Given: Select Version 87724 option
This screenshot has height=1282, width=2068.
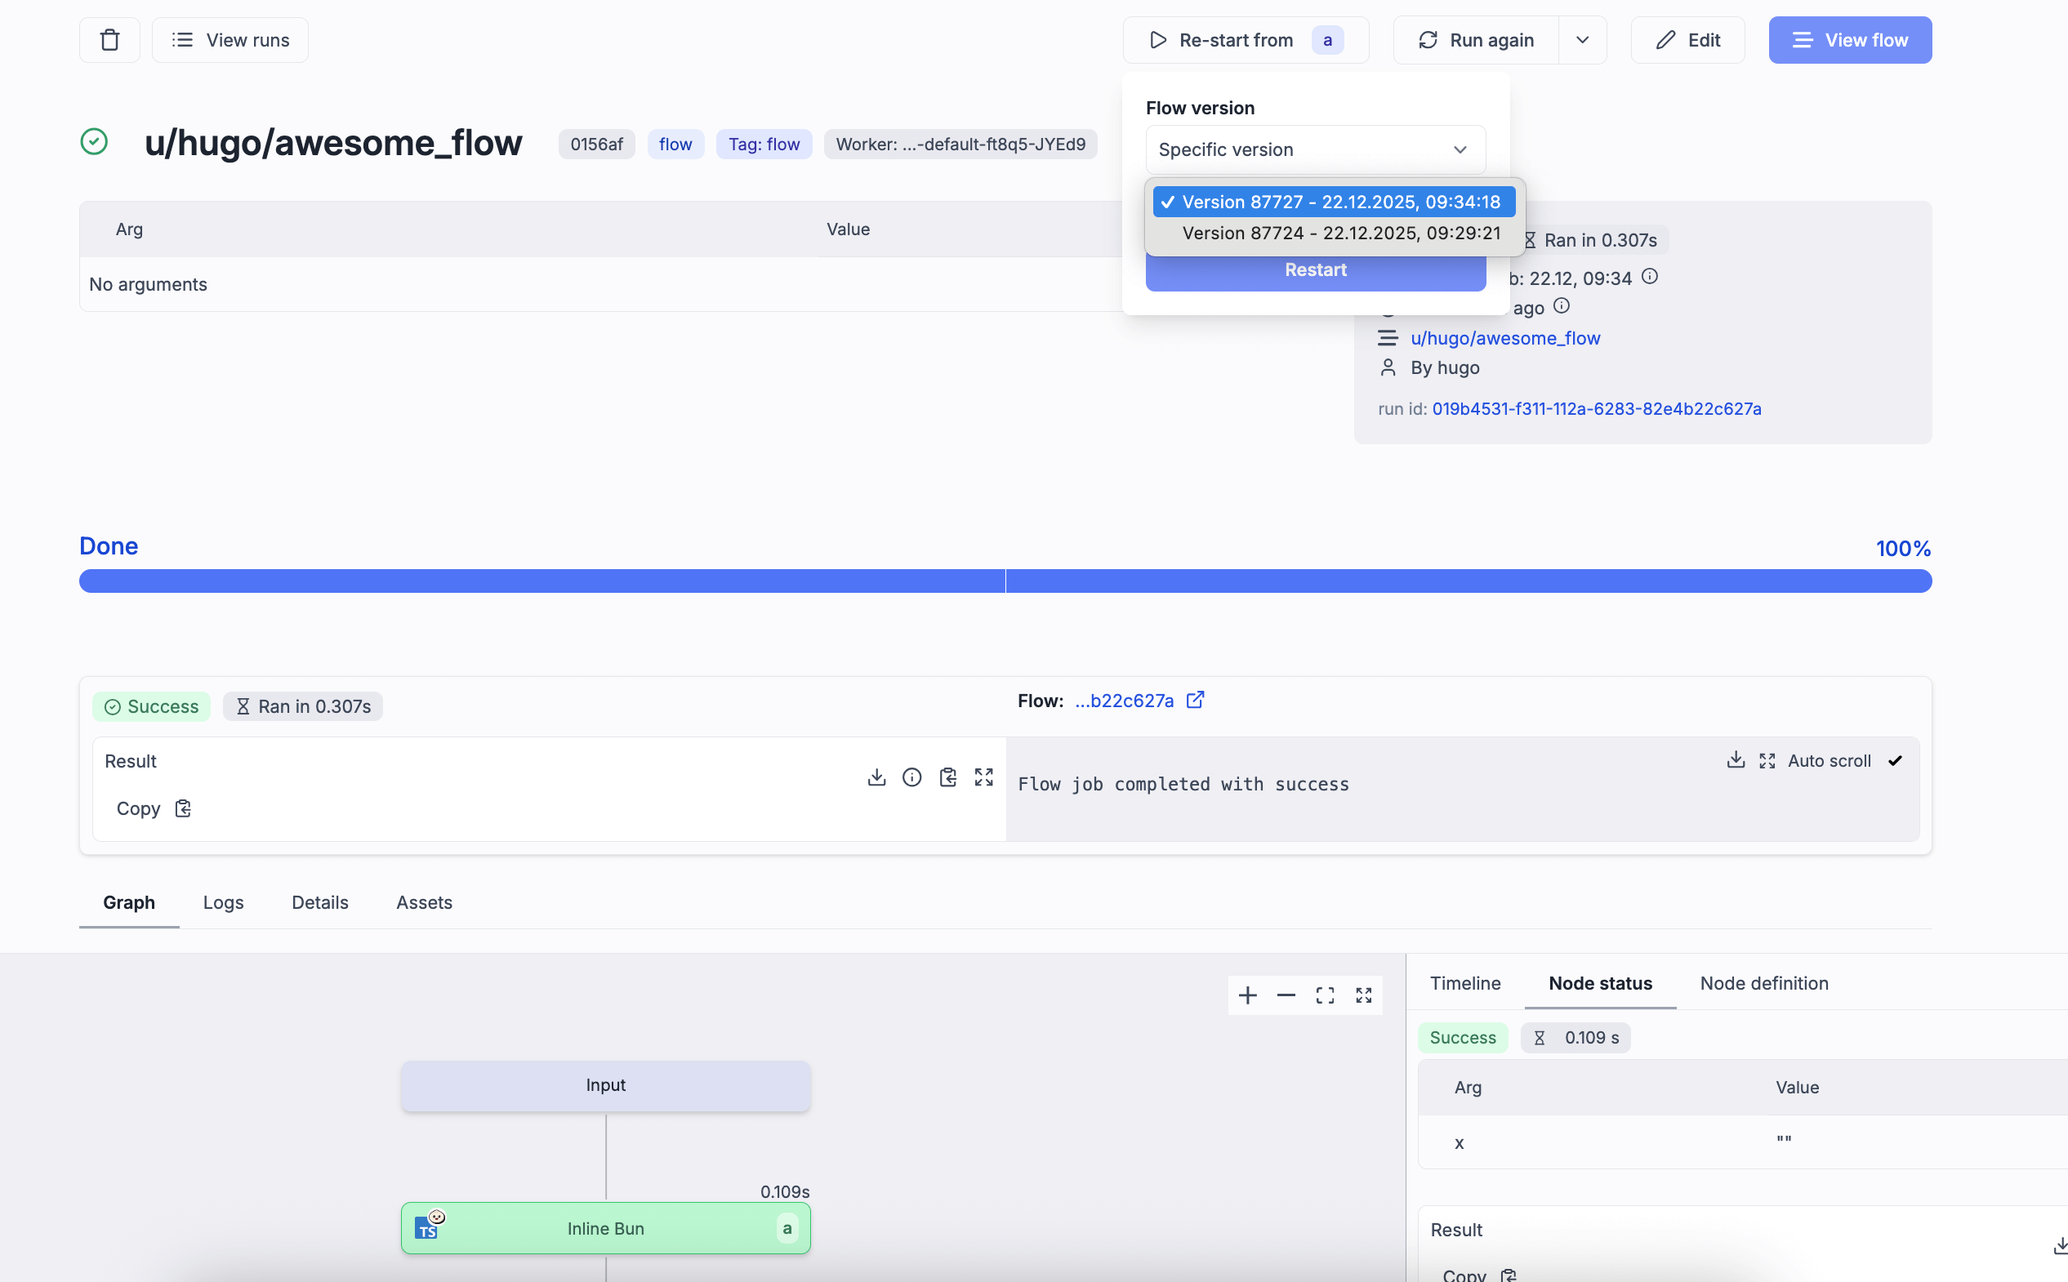Looking at the screenshot, I should click(x=1340, y=234).
